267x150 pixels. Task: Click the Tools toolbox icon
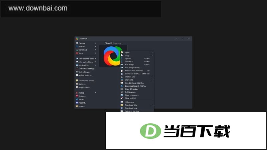pyautogui.click(x=77, y=53)
